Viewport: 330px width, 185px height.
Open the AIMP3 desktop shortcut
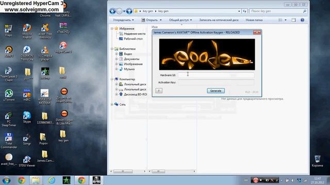[x=9, y=51]
